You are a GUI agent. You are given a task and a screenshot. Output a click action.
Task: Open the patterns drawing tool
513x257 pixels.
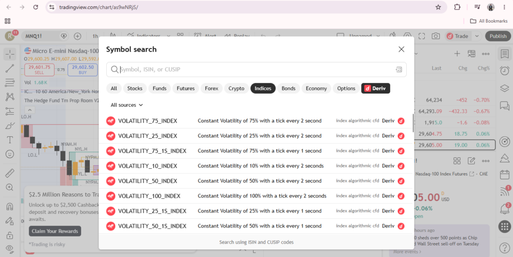(x=10, y=97)
